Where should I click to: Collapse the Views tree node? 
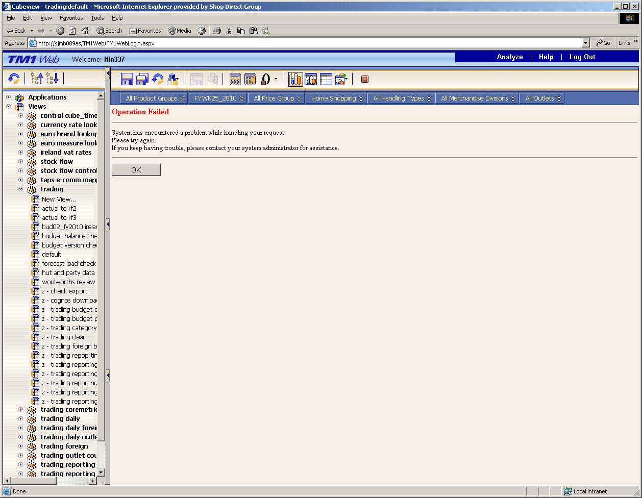click(9, 107)
